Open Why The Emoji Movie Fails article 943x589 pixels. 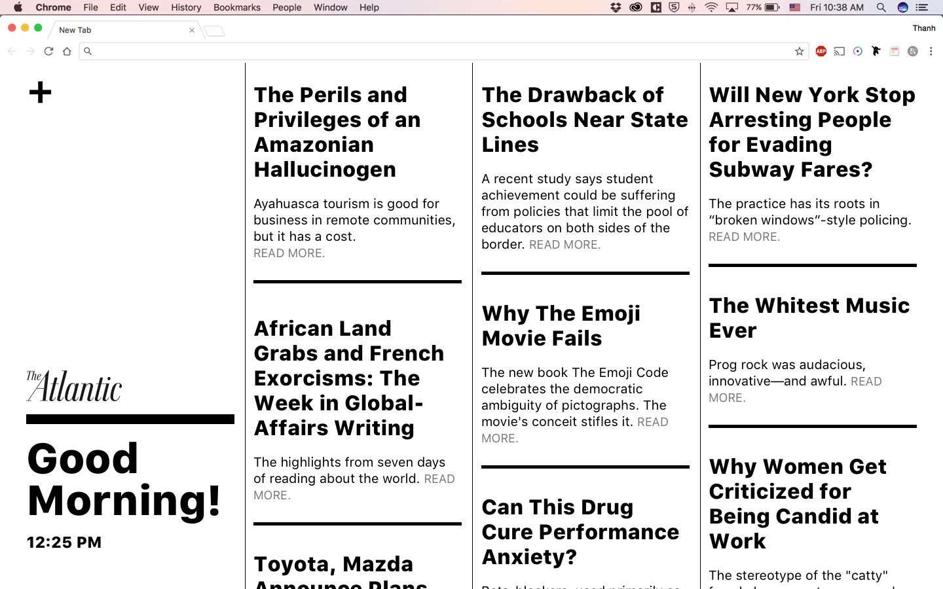pos(561,325)
